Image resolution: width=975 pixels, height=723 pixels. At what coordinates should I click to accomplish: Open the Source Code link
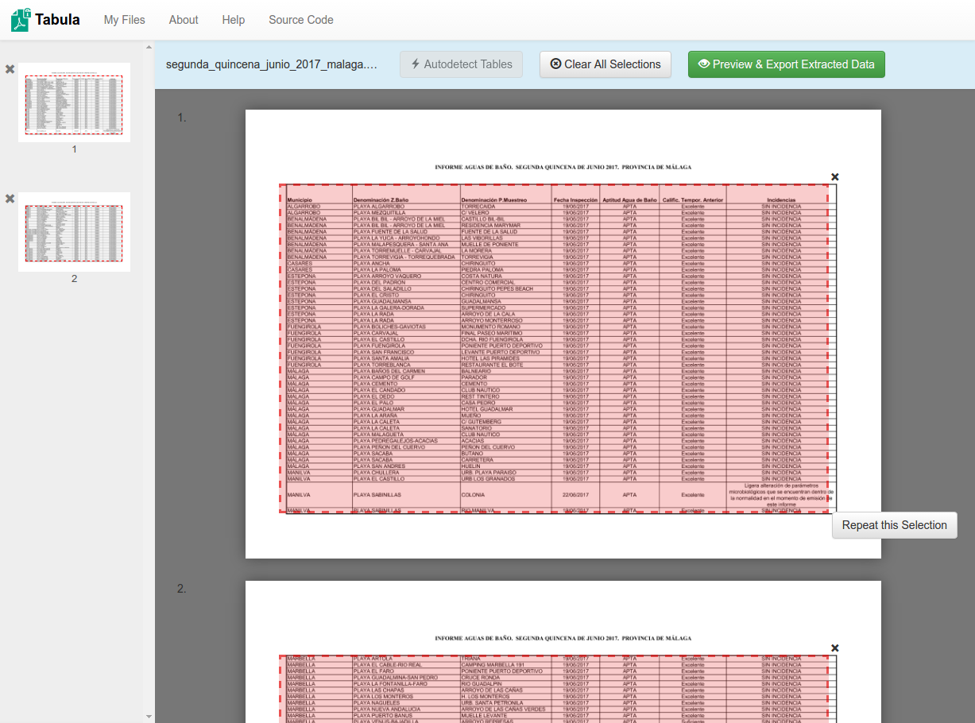click(x=300, y=20)
